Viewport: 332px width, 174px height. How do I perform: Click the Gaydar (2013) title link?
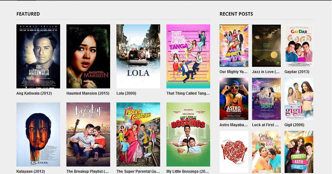click(297, 72)
